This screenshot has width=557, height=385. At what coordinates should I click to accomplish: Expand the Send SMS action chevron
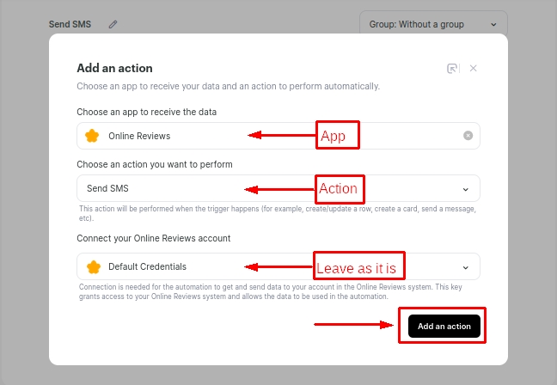tap(466, 188)
